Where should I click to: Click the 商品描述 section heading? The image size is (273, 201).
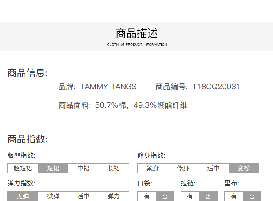(x=137, y=33)
